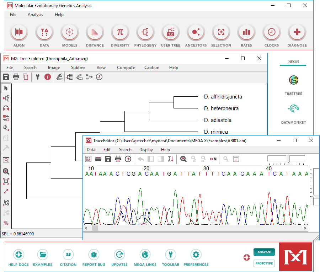Open HELP DOCS
The height and width of the screenshot is (272, 320).
click(18, 258)
